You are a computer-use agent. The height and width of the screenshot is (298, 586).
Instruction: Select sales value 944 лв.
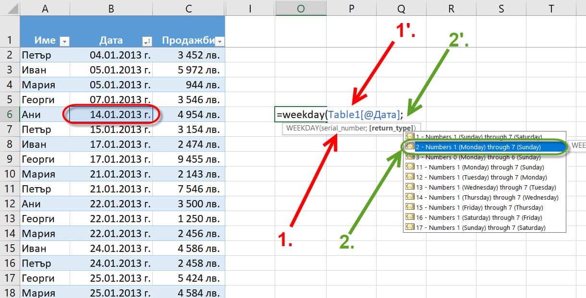click(189, 84)
